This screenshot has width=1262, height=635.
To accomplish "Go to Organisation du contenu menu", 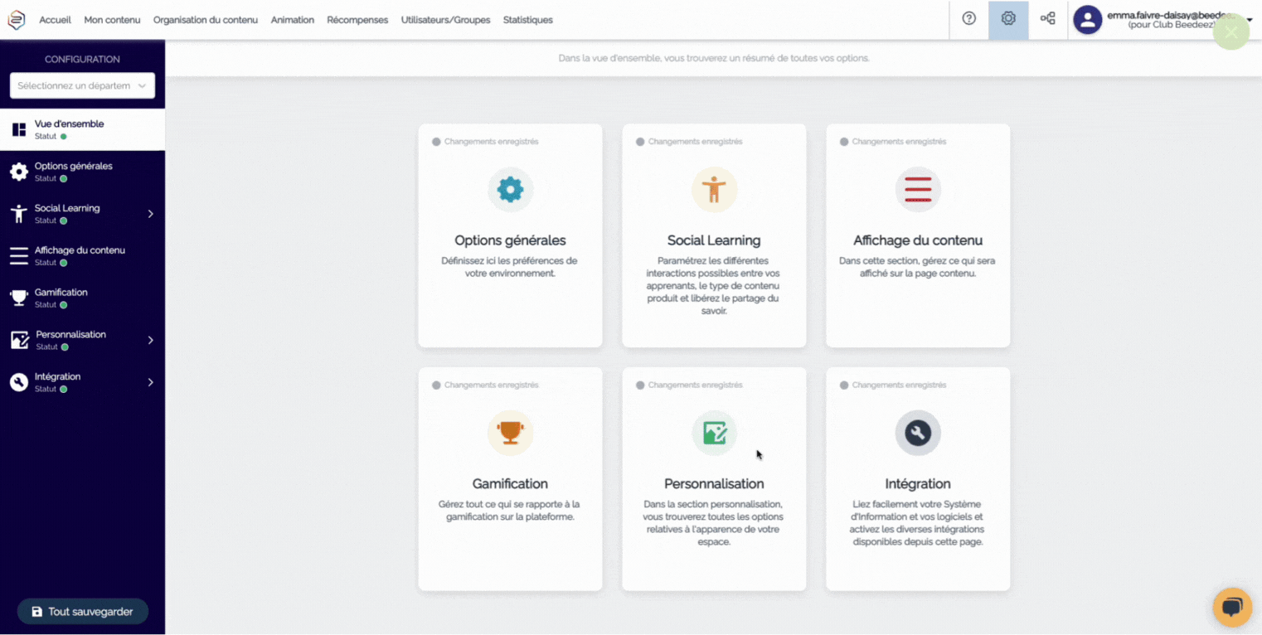I will [206, 20].
